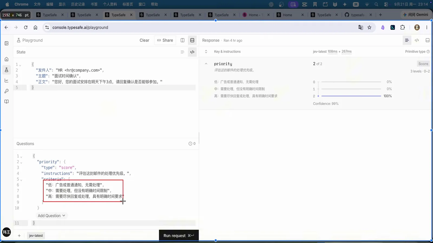Screen dimensions: 433x243
Task: Switch Response to raw code view
Action: (x=417, y=40)
